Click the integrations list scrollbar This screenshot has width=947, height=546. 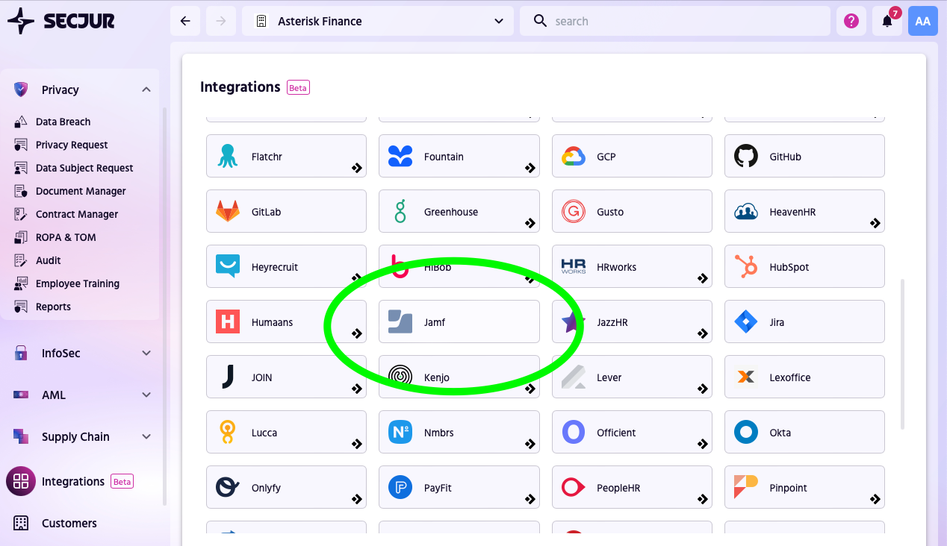pyautogui.click(x=902, y=354)
